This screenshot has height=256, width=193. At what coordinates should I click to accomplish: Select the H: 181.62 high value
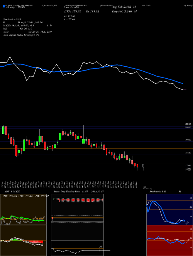[x=70, y=16]
